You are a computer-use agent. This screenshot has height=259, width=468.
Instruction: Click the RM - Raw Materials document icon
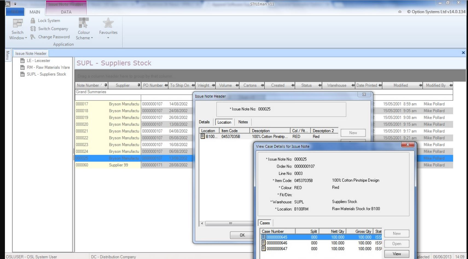click(x=23, y=67)
